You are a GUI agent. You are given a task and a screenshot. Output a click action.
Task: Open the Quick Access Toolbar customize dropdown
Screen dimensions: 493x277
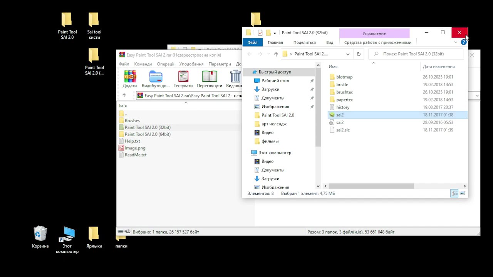click(x=275, y=33)
